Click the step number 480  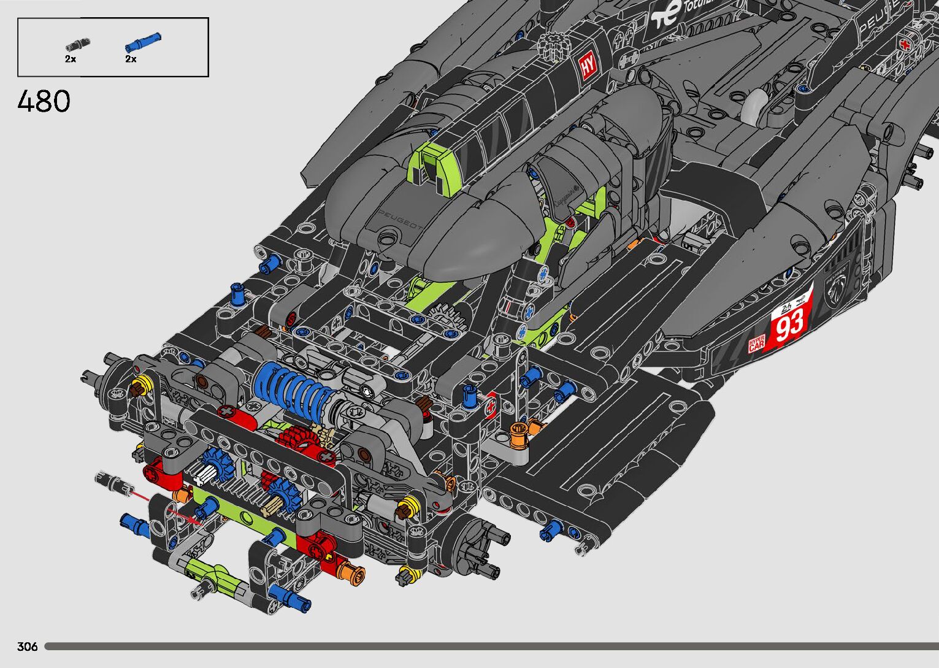pos(44,101)
